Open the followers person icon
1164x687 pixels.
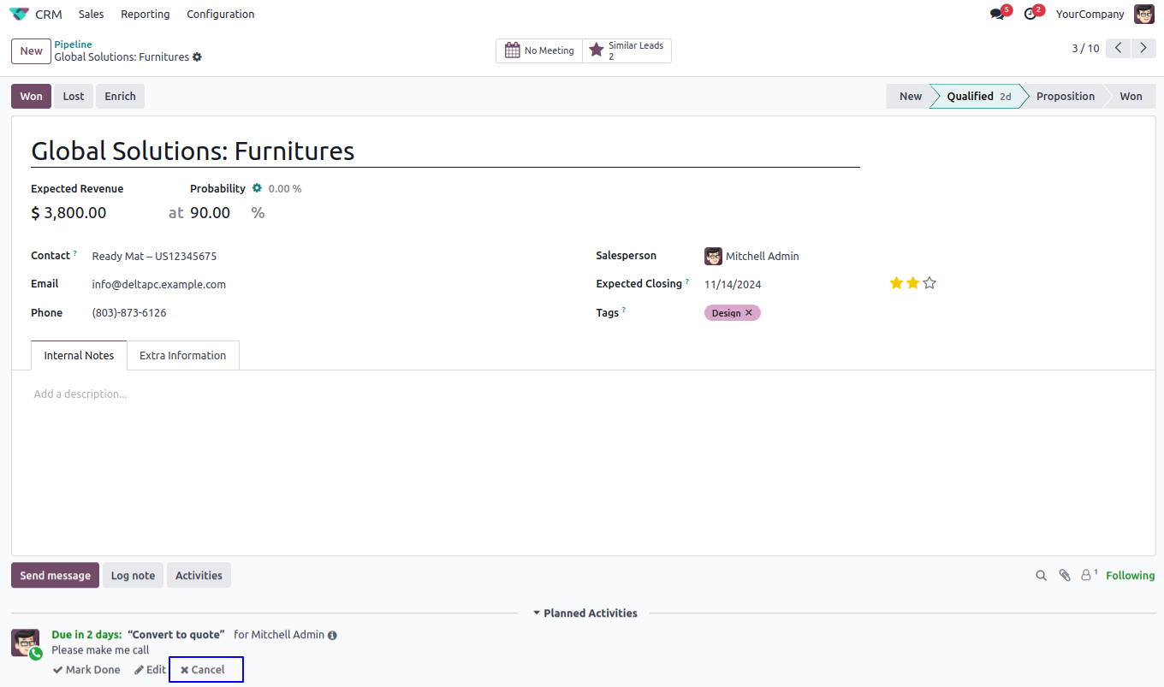point(1087,576)
